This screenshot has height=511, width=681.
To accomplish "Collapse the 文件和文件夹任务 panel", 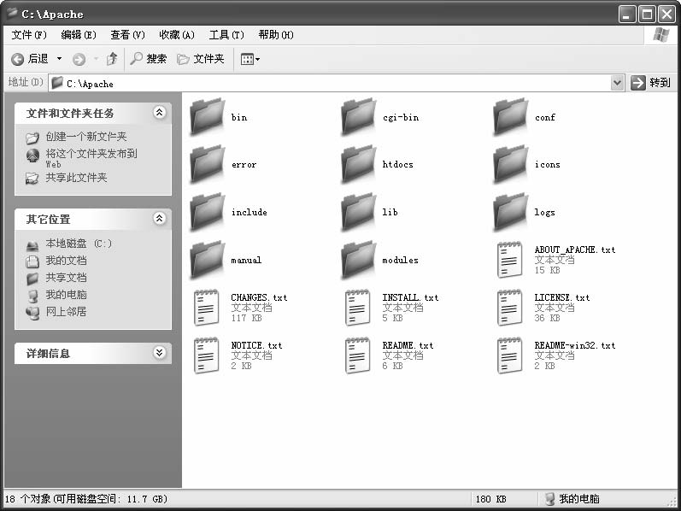I will (160, 113).
